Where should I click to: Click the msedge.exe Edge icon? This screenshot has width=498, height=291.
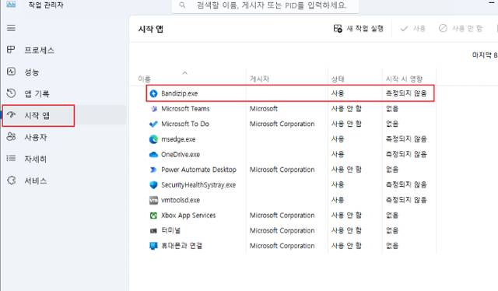click(153, 139)
